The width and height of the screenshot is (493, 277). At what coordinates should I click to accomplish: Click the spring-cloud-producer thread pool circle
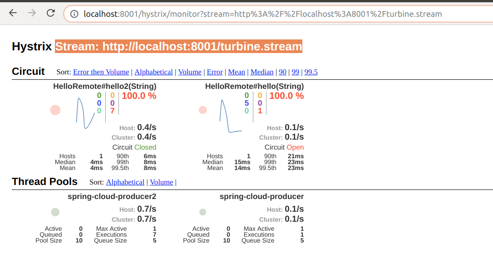203,212
